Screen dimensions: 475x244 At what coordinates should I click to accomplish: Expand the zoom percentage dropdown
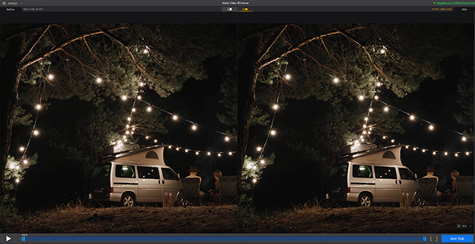pyautogui.click(x=470, y=226)
